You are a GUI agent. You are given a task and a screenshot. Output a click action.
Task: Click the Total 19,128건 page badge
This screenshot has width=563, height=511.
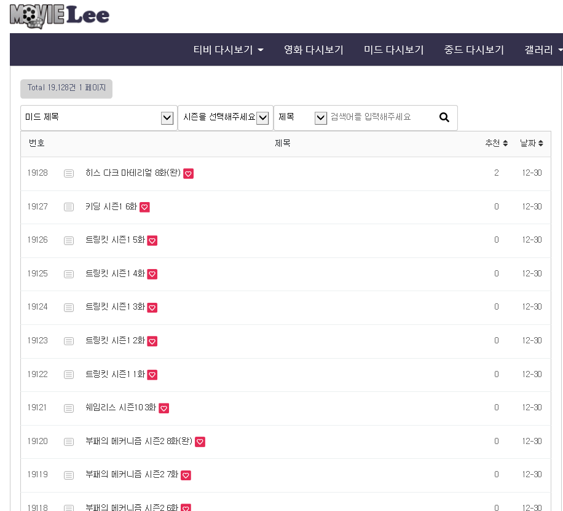tap(66, 88)
